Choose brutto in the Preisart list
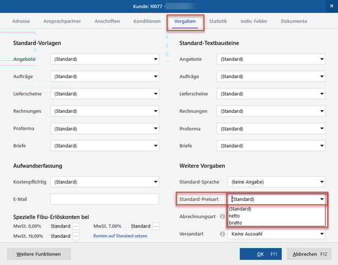This screenshot has height=265, width=338. [x=277, y=223]
